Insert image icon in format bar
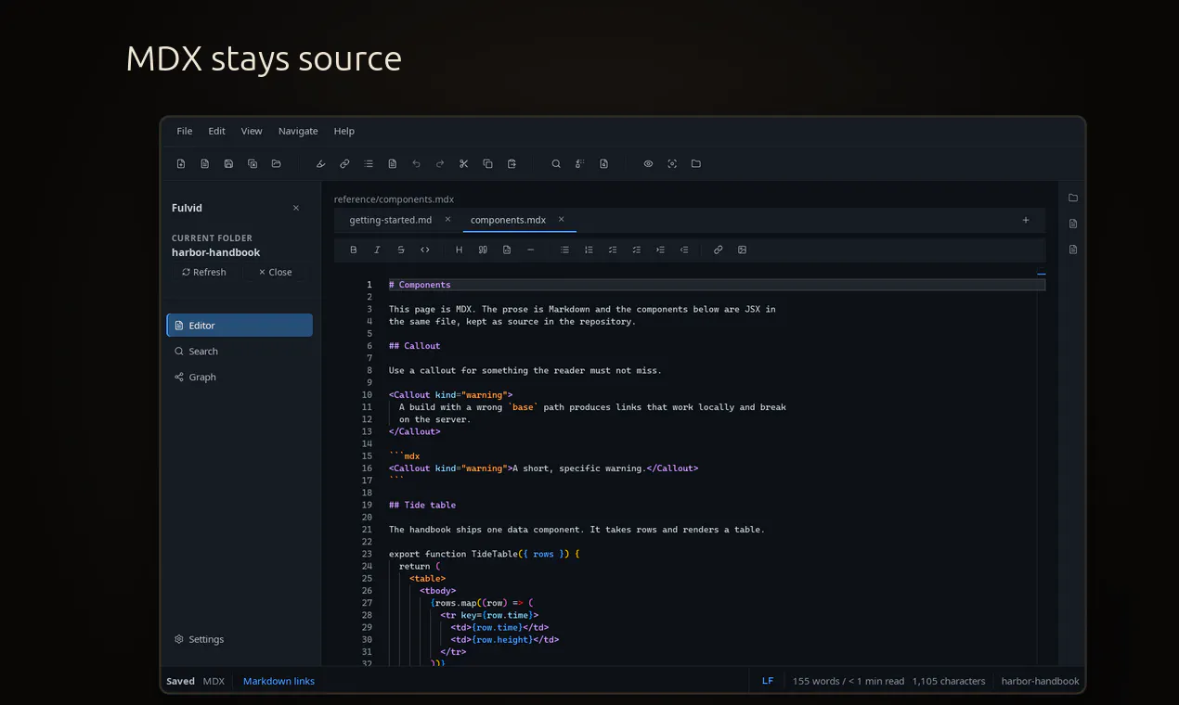Viewport: 1179px width, 705px height. (742, 250)
